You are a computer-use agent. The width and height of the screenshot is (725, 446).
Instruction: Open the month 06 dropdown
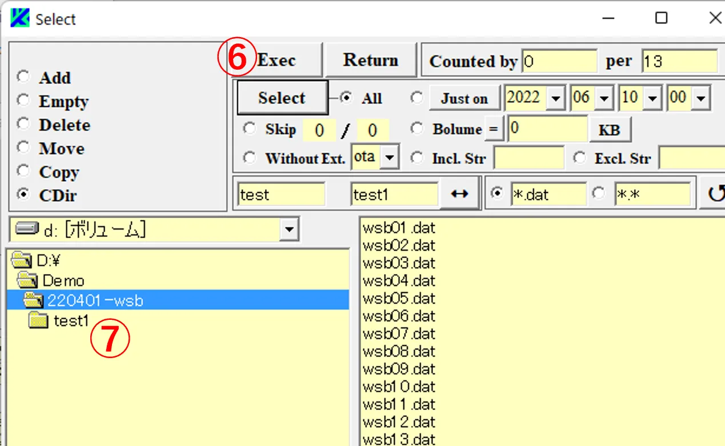click(x=605, y=99)
